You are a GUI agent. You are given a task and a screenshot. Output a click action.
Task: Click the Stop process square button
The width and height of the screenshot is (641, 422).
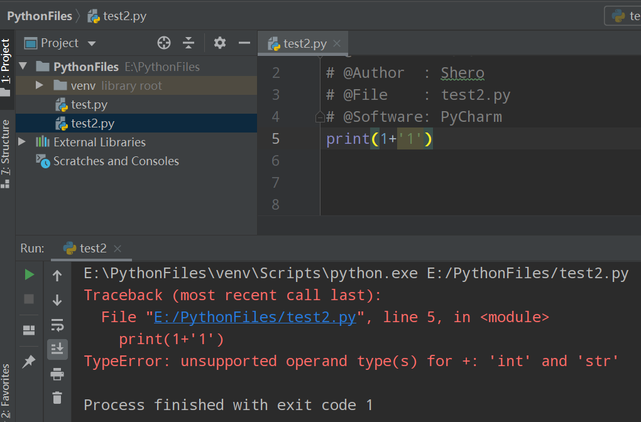click(x=29, y=299)
